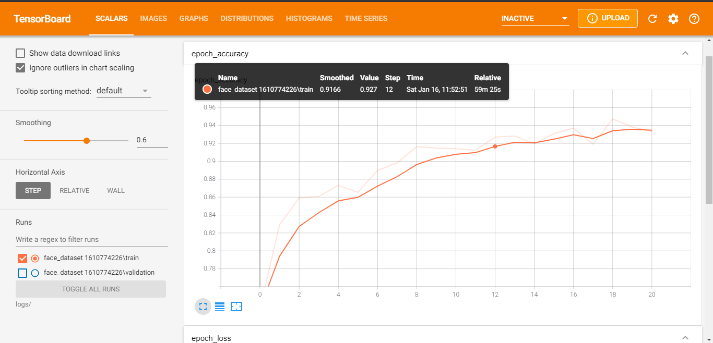Screen dimensions: 713x343
Task: Toggle y-axis log scale icon
Action: tap(220, 307)
